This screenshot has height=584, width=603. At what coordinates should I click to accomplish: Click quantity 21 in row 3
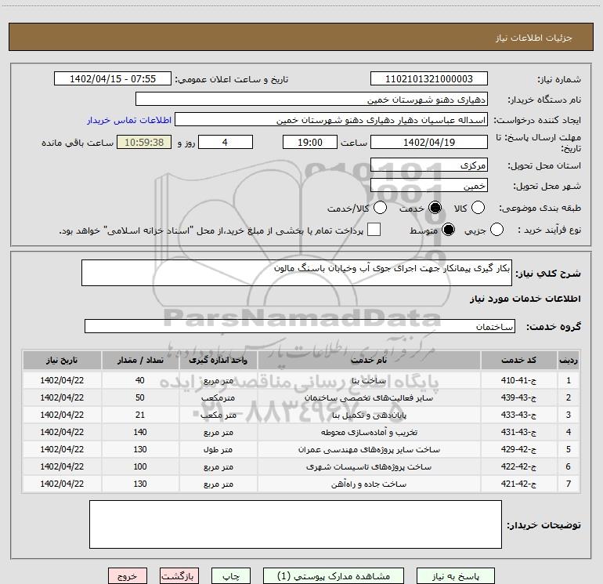tap(140, 415)
